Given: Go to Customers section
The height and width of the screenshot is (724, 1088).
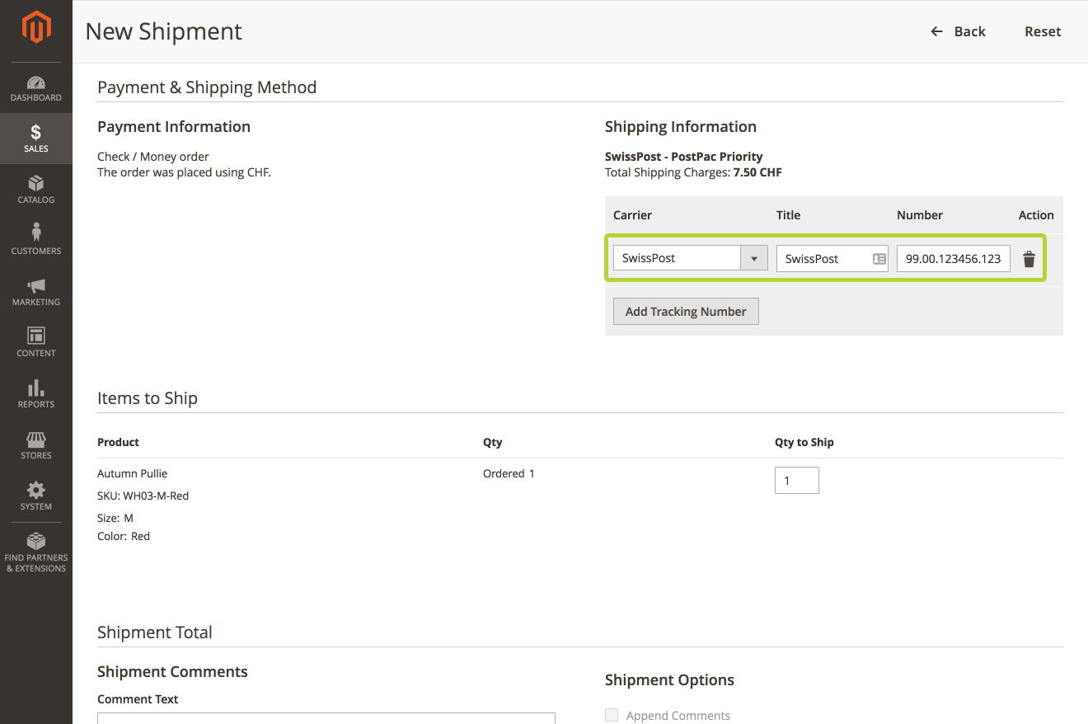Looking at the screenshot, I should coord(36,240).
